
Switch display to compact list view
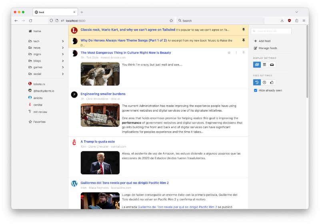pos(264,64)
